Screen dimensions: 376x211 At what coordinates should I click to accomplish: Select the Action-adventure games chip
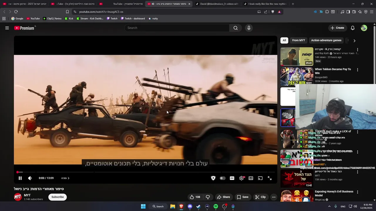[326, 40]
